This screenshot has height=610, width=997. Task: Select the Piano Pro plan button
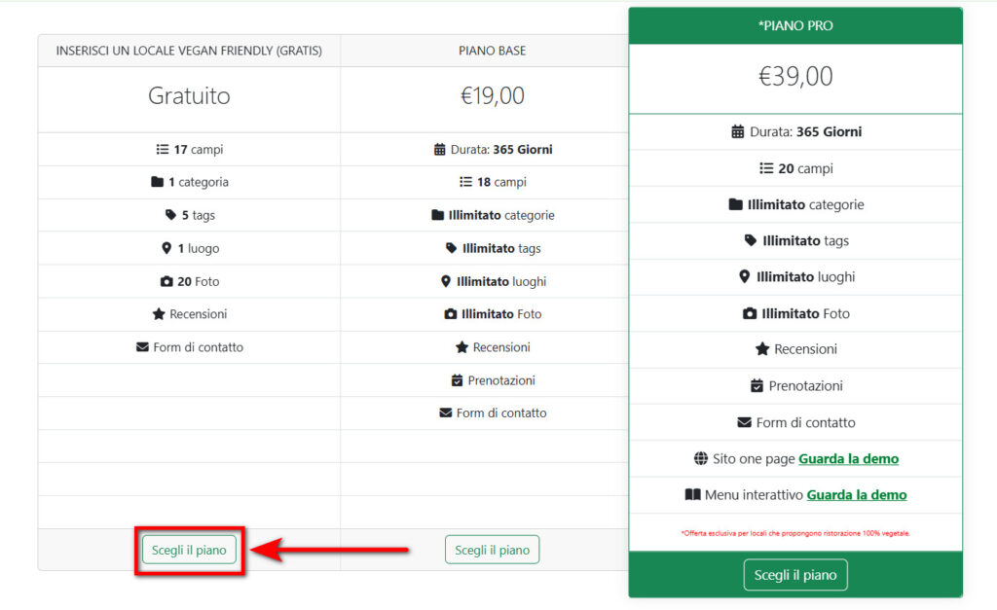pyautogui.click(x=794, y=575)
